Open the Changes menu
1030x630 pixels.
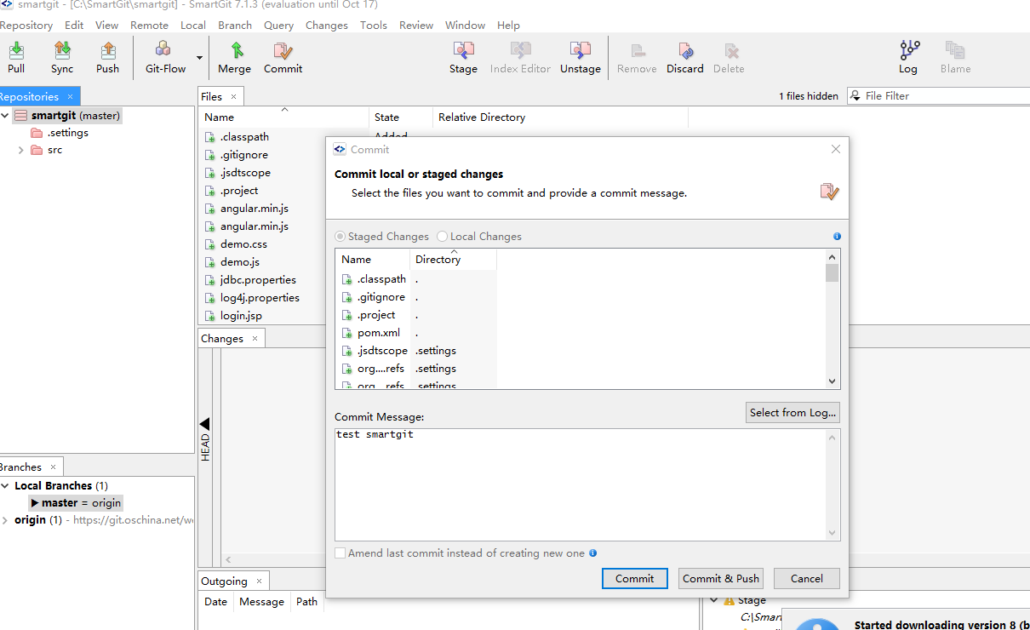(327, 25)
